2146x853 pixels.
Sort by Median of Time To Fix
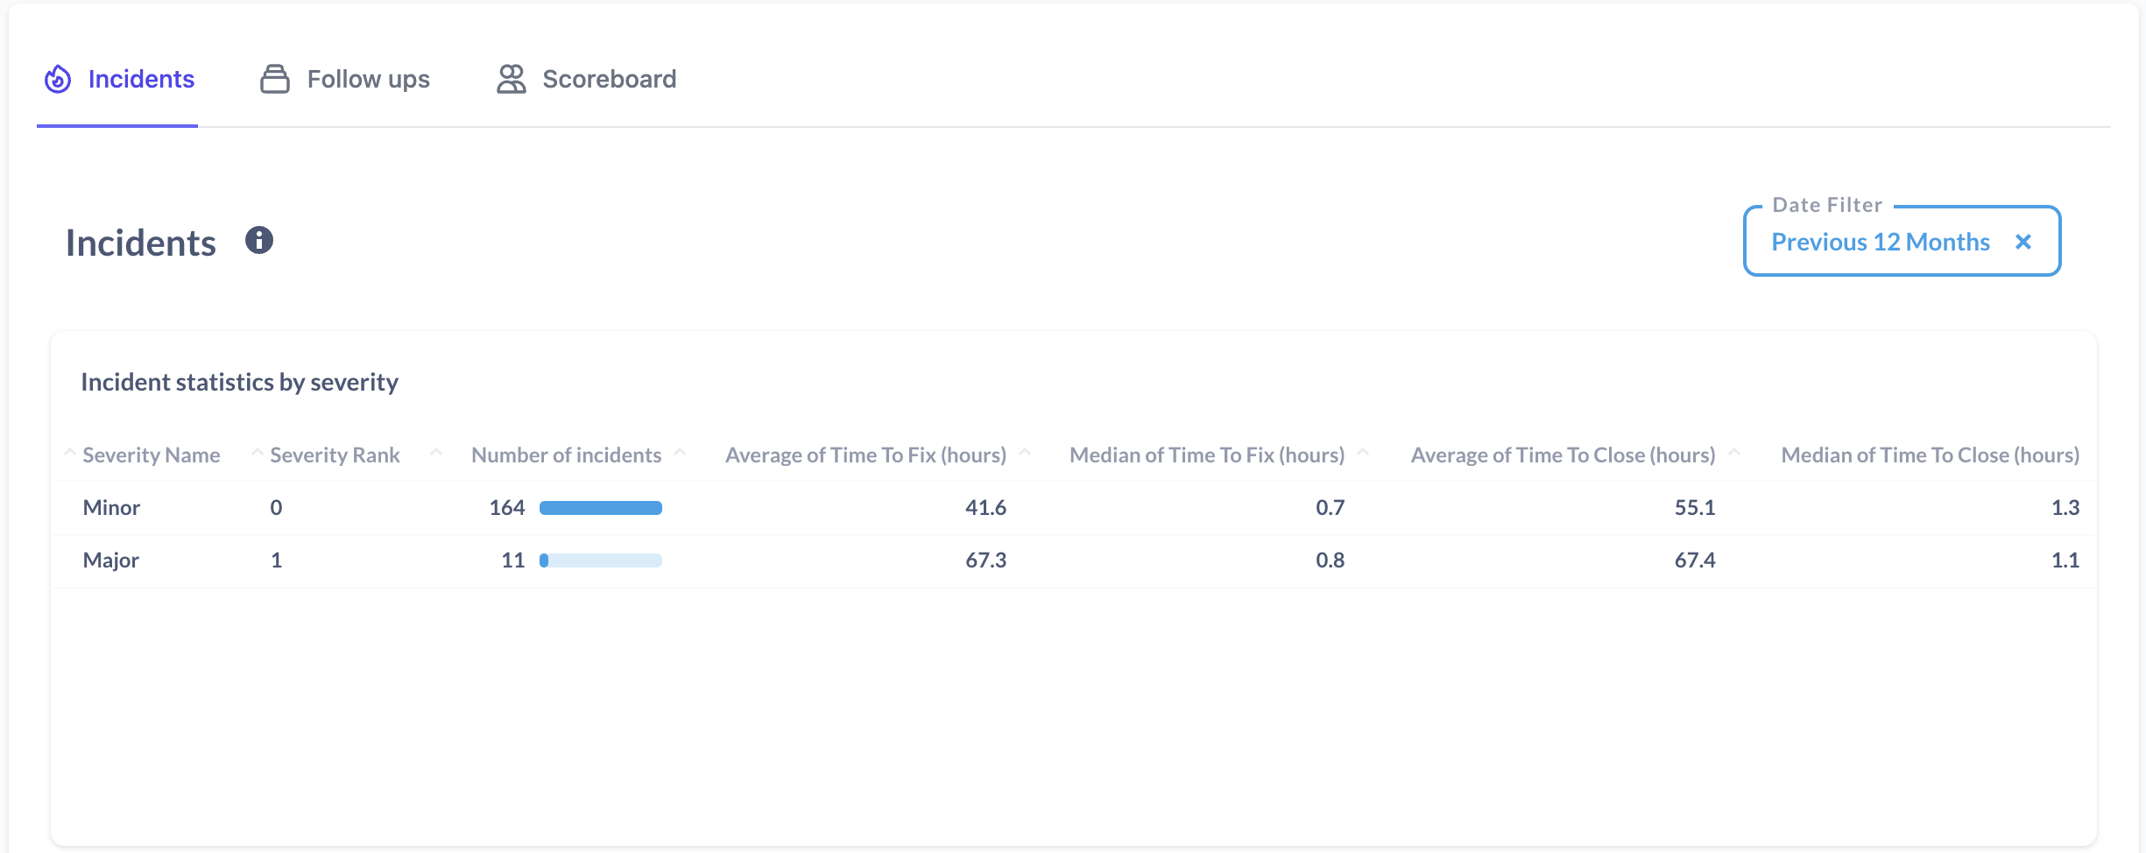(x=1207, y=455)
